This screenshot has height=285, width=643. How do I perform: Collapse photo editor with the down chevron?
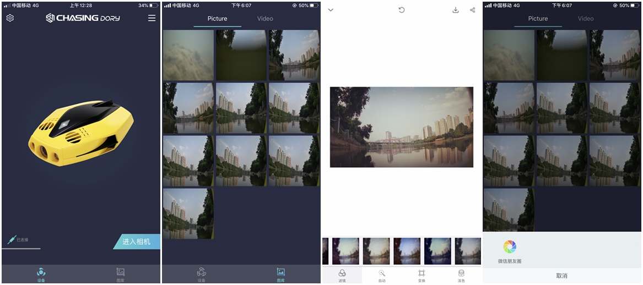(x=331, y=10)
